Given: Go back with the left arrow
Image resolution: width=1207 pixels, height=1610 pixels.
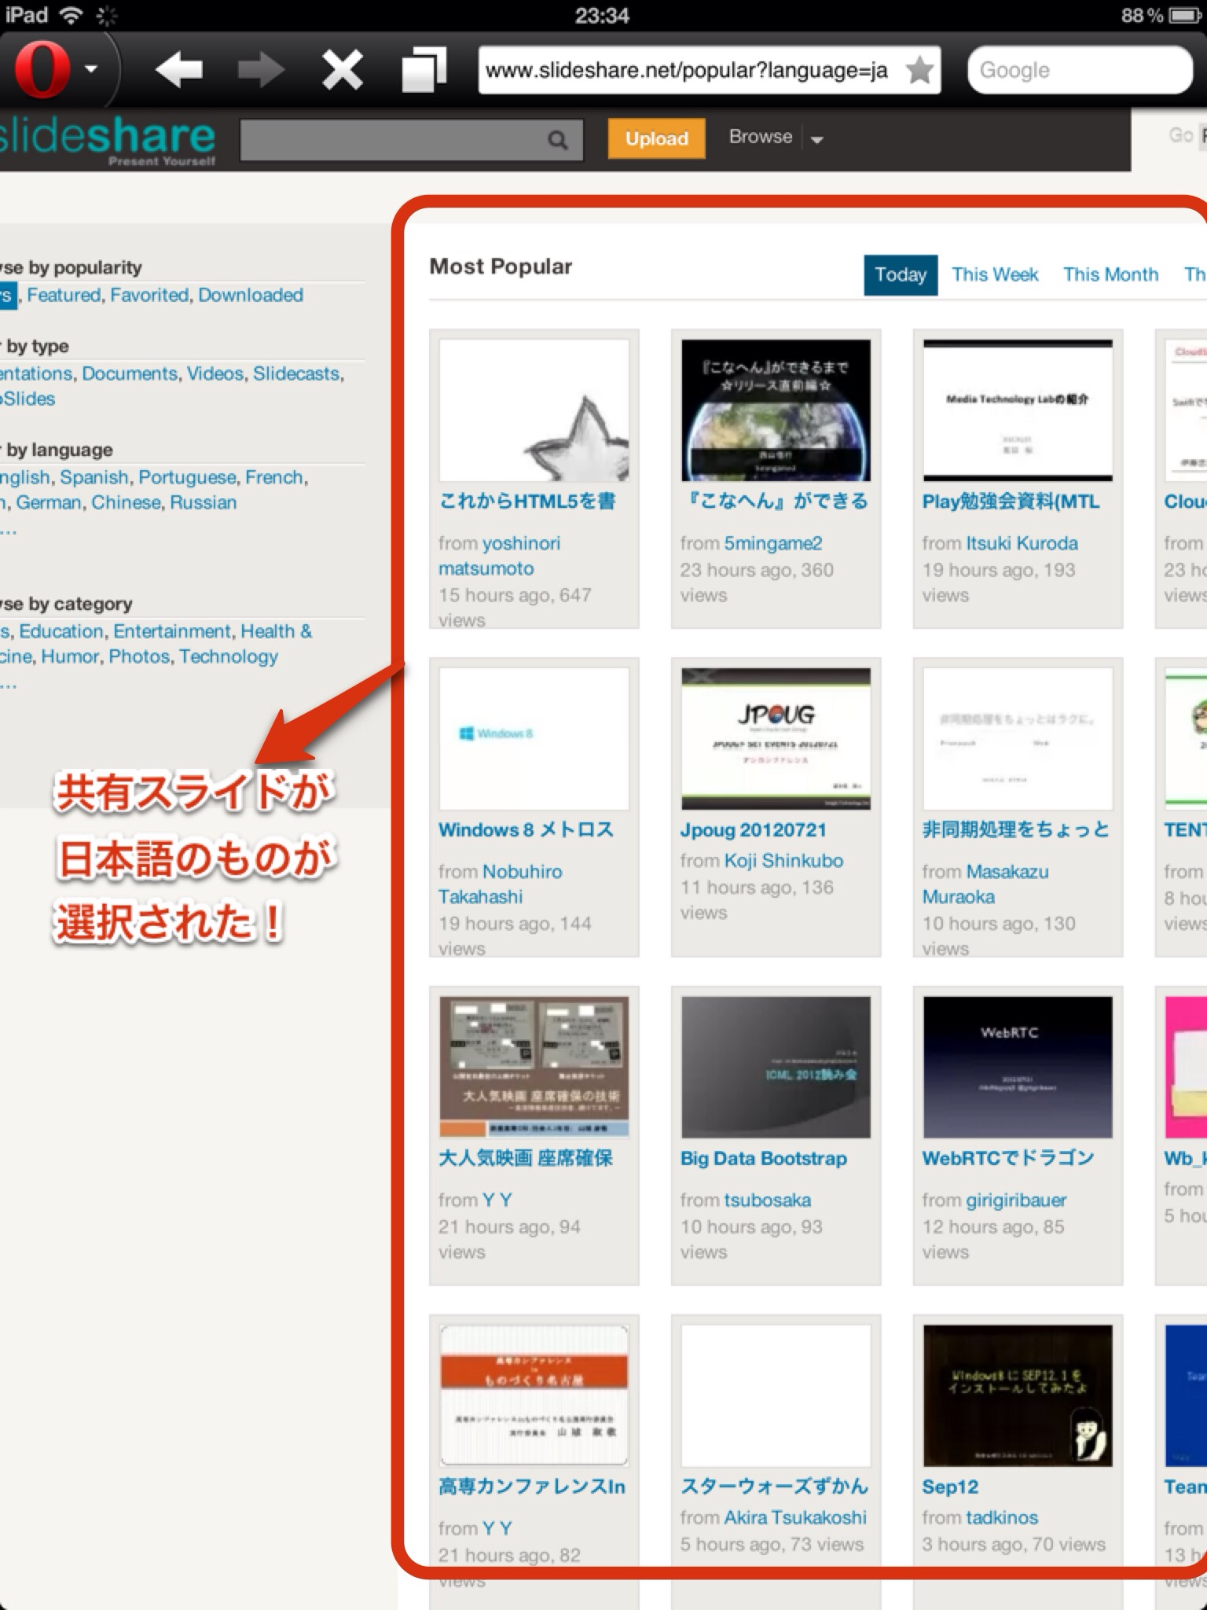Looking at the screenshot, I should [x=179, y=70].
